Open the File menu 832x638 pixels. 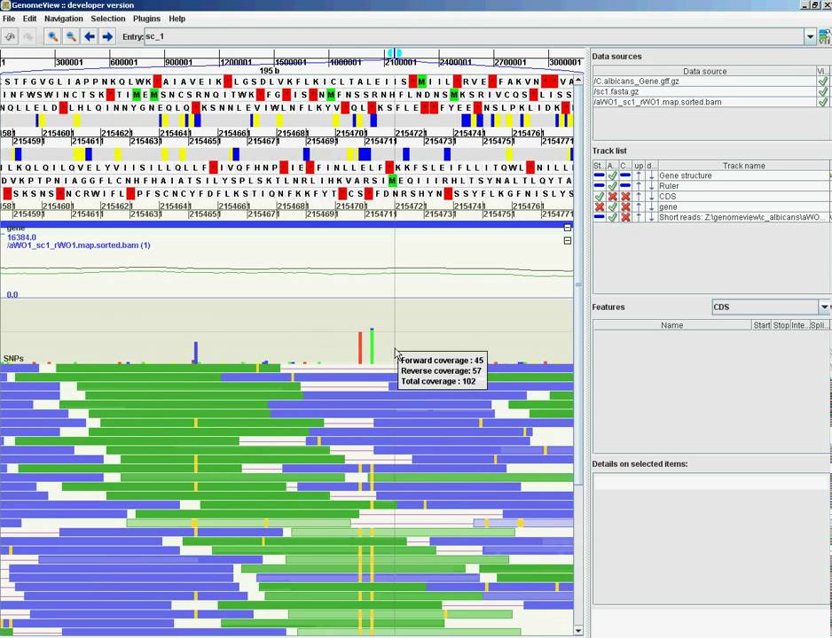point(9,19)
